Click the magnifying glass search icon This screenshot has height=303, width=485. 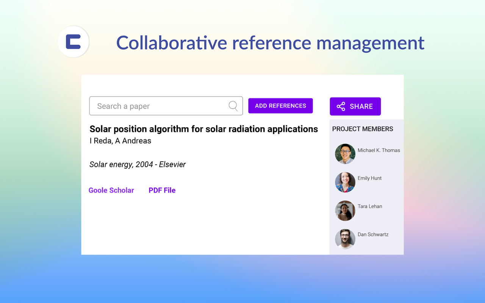pos(233,106)
